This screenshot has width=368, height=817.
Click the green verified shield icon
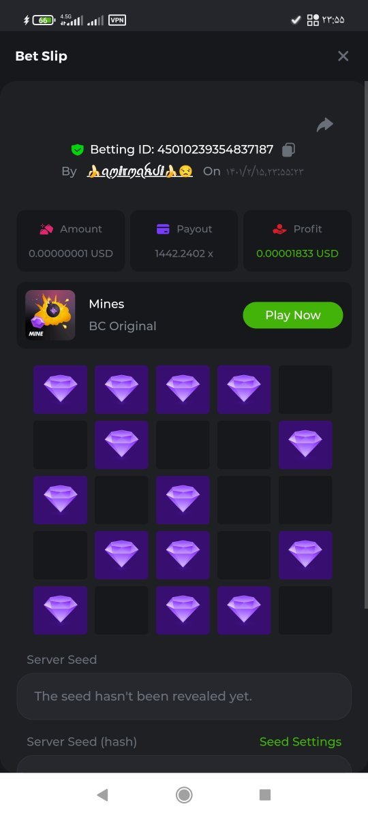[x=77, y=149]
